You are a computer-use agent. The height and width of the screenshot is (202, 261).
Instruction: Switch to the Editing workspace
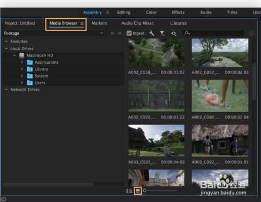coord(124,13)
